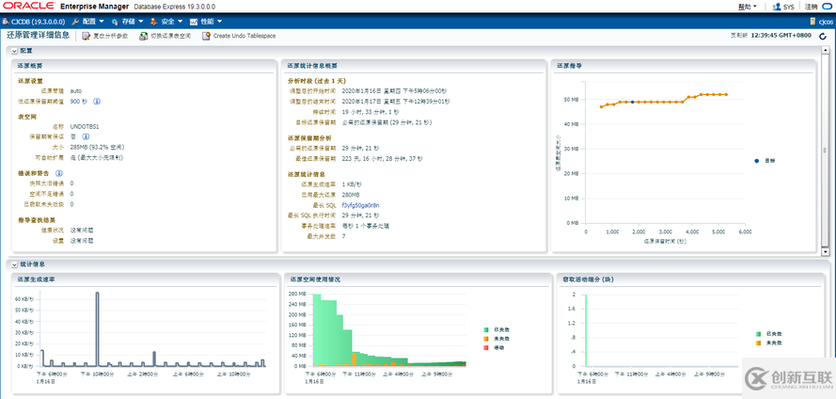Click the scrollbar down arrow

tap(826, 252)
